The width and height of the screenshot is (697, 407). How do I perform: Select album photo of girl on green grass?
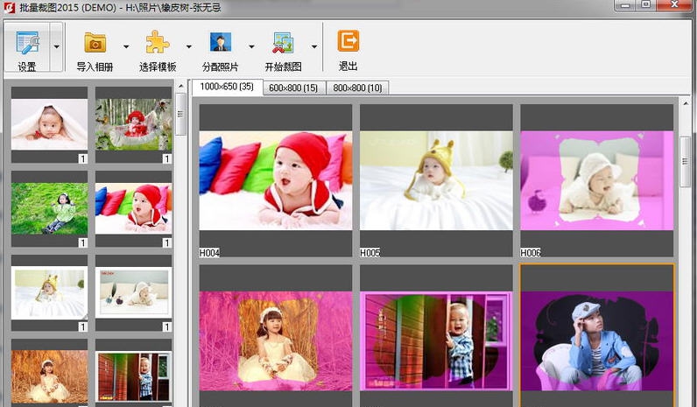[x=49, y=208]
